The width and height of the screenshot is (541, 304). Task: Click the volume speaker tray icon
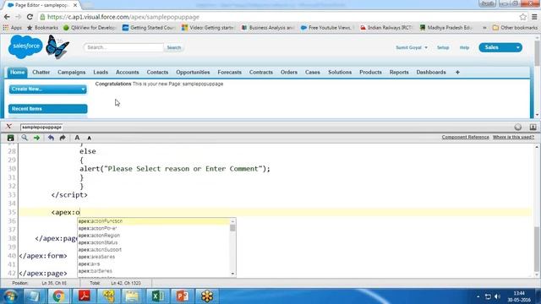pyautogui.click(x=497, y=296)
